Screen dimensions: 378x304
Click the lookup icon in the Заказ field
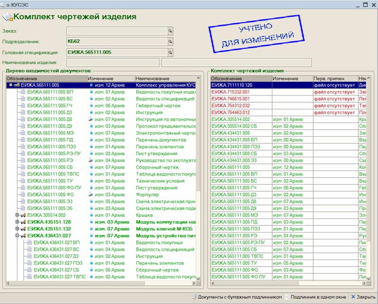171,31
